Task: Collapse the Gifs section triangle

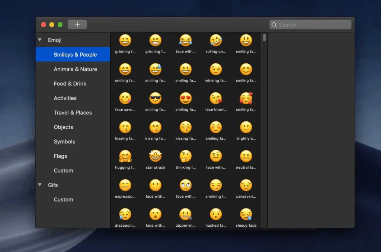Action: [40, 185]
